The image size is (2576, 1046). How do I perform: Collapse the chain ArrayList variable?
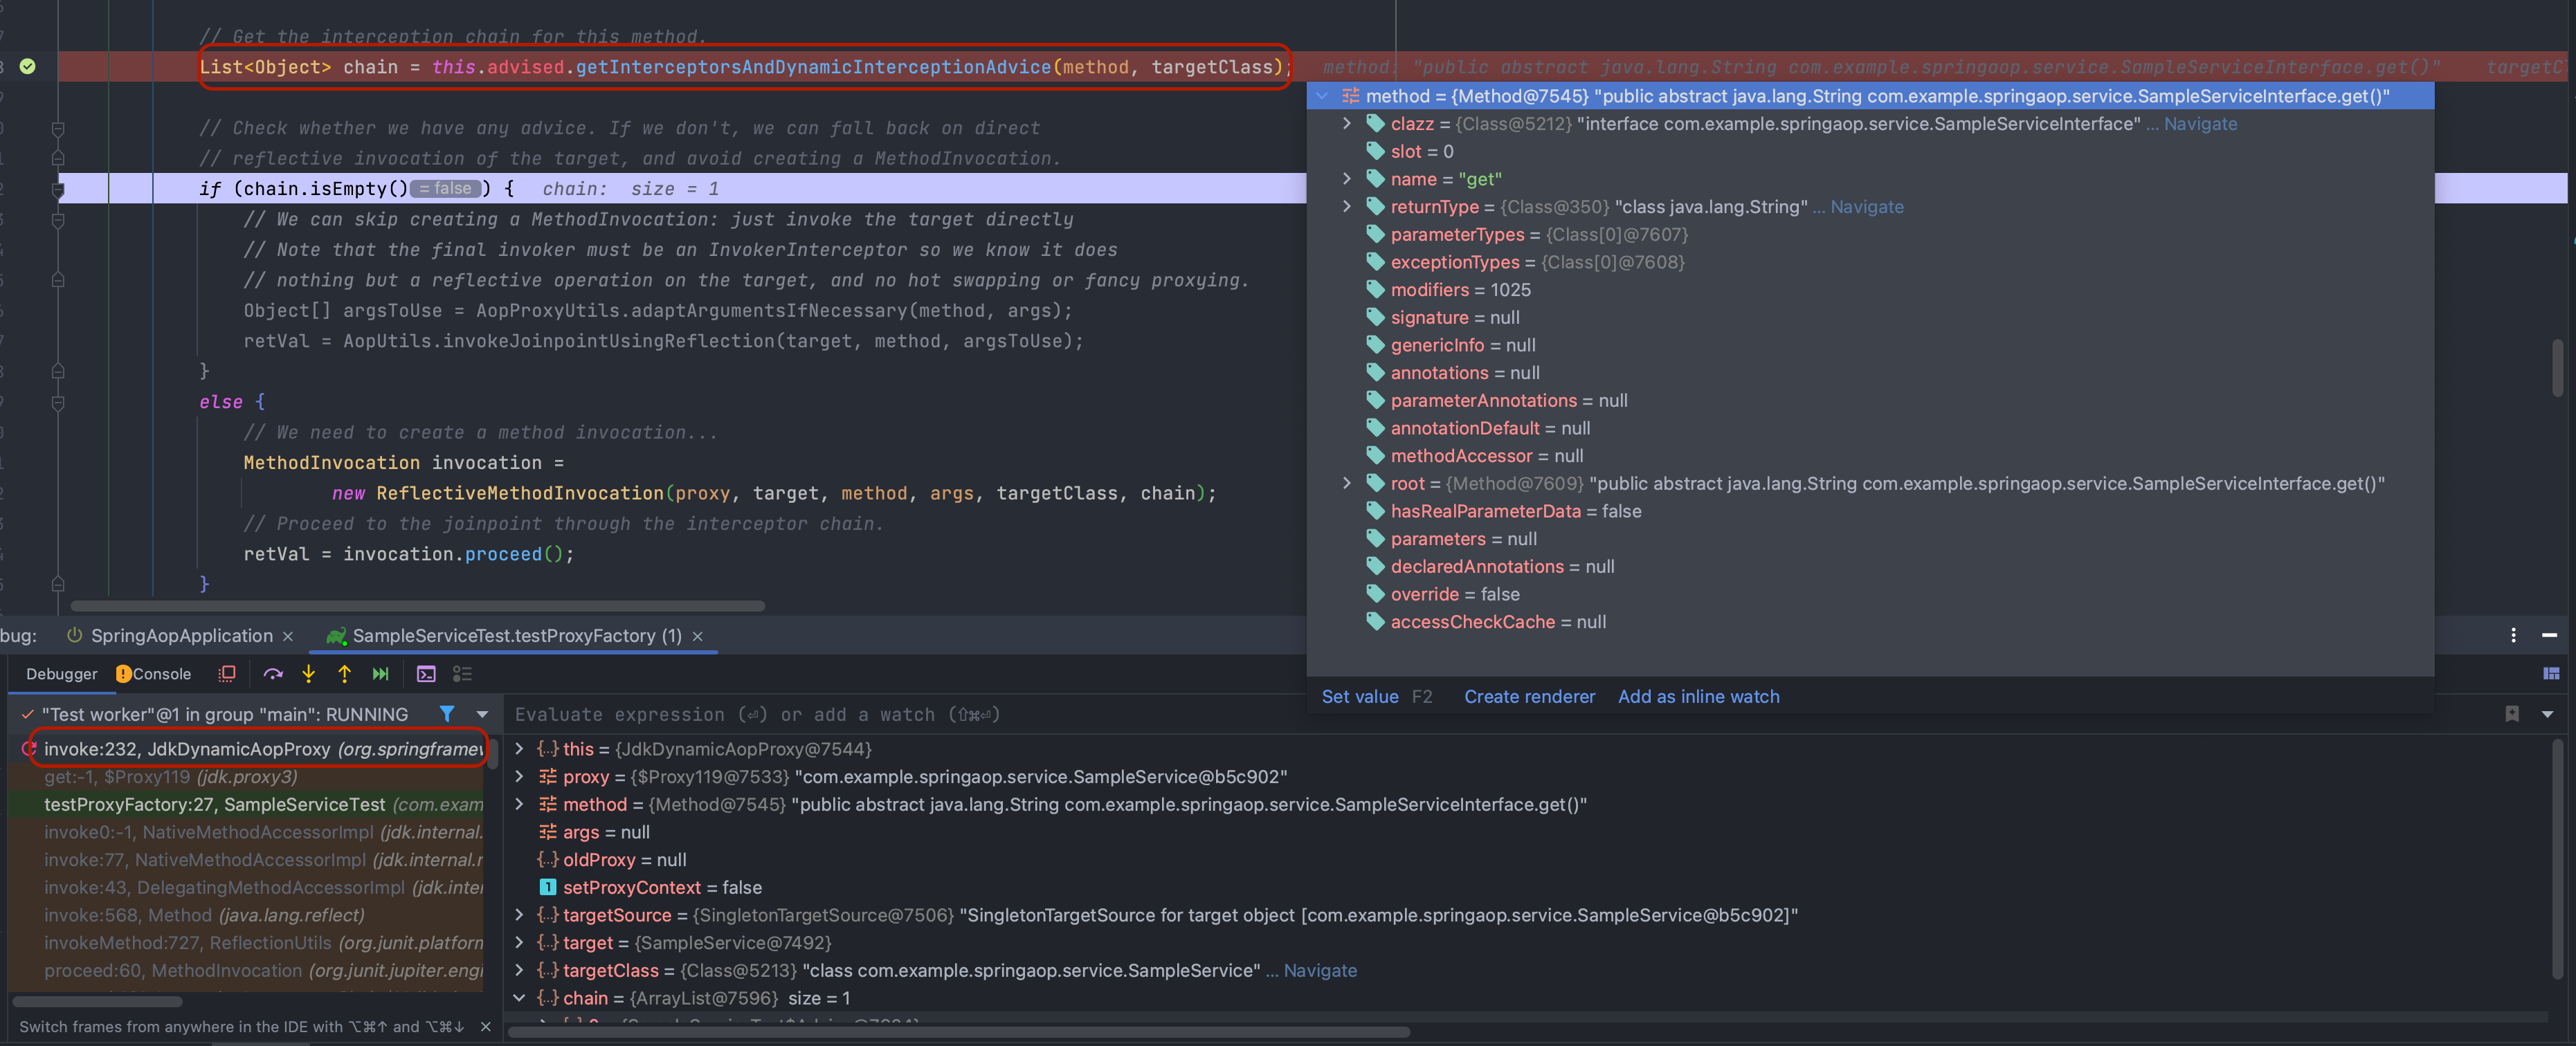(x=519, y=998)
